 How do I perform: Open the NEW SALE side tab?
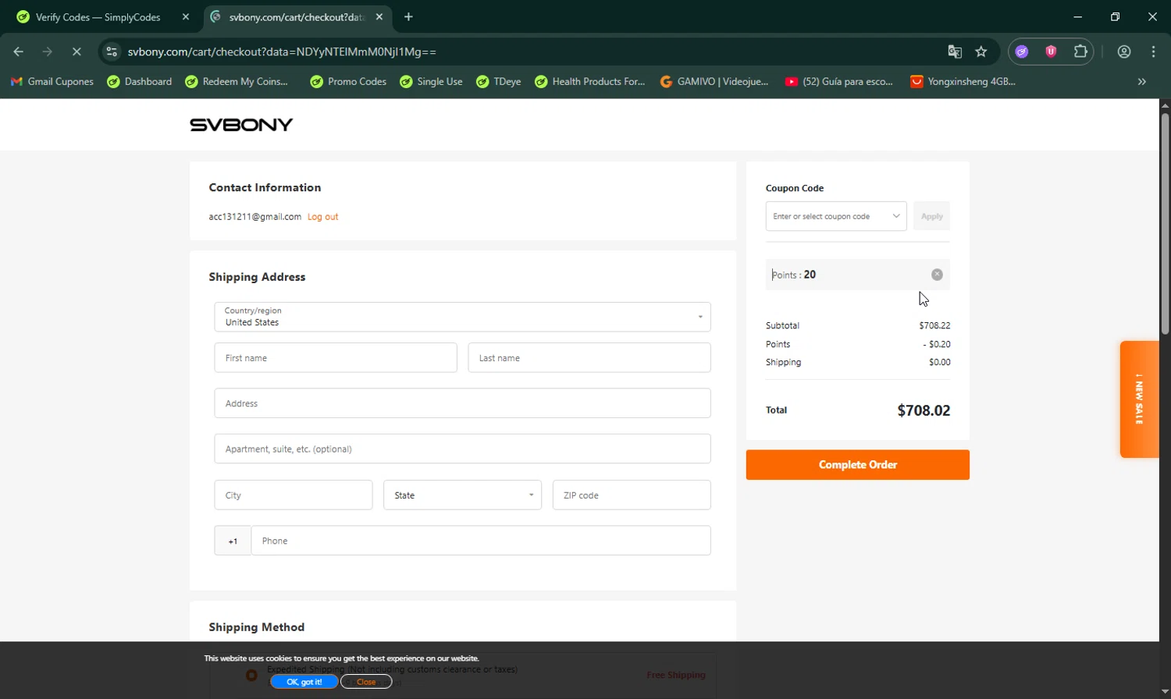coord(1139,399)
